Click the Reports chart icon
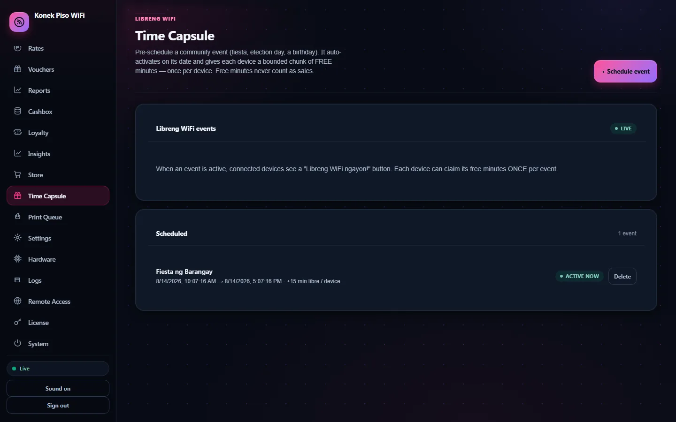 tap(18, 90)
